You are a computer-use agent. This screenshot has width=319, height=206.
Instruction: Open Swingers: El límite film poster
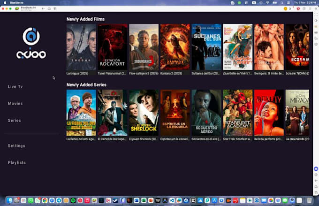pos(269,47)
